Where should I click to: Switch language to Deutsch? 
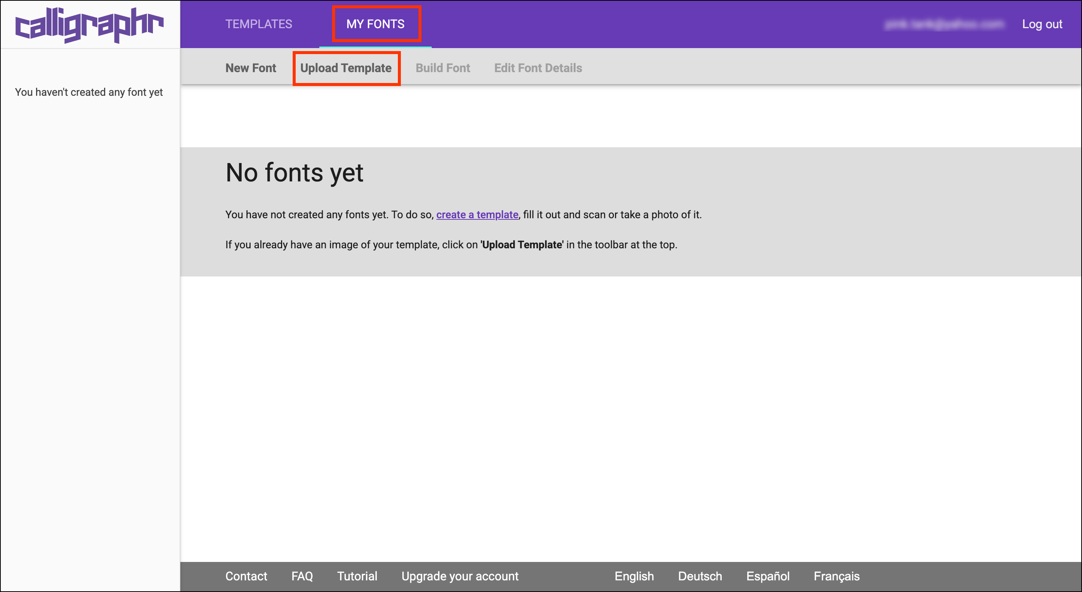click(700, 576)
